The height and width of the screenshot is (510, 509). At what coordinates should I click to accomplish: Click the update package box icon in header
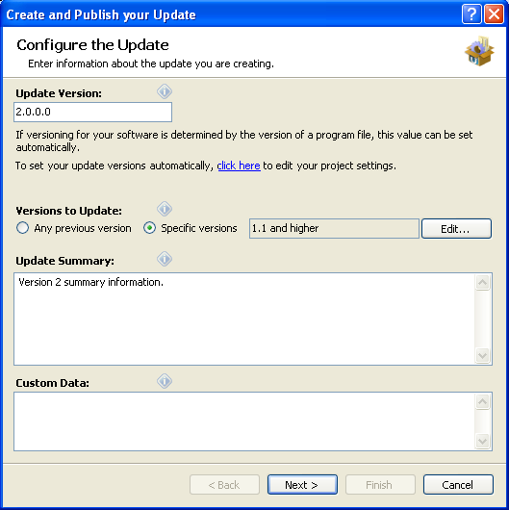coord(479,51)
